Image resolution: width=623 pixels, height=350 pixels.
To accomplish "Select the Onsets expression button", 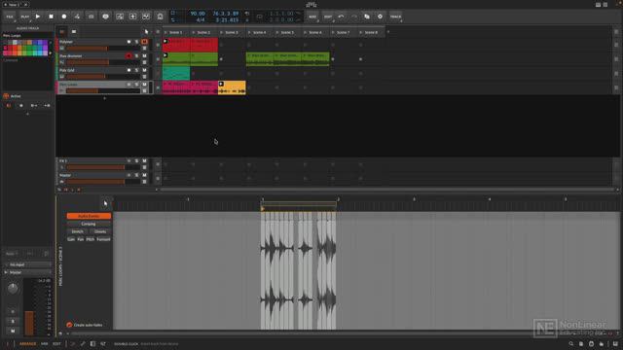I will pos(100,231).
